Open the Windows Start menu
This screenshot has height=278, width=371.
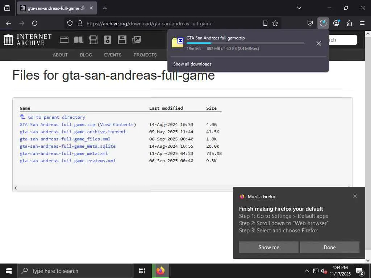point(9,271)
